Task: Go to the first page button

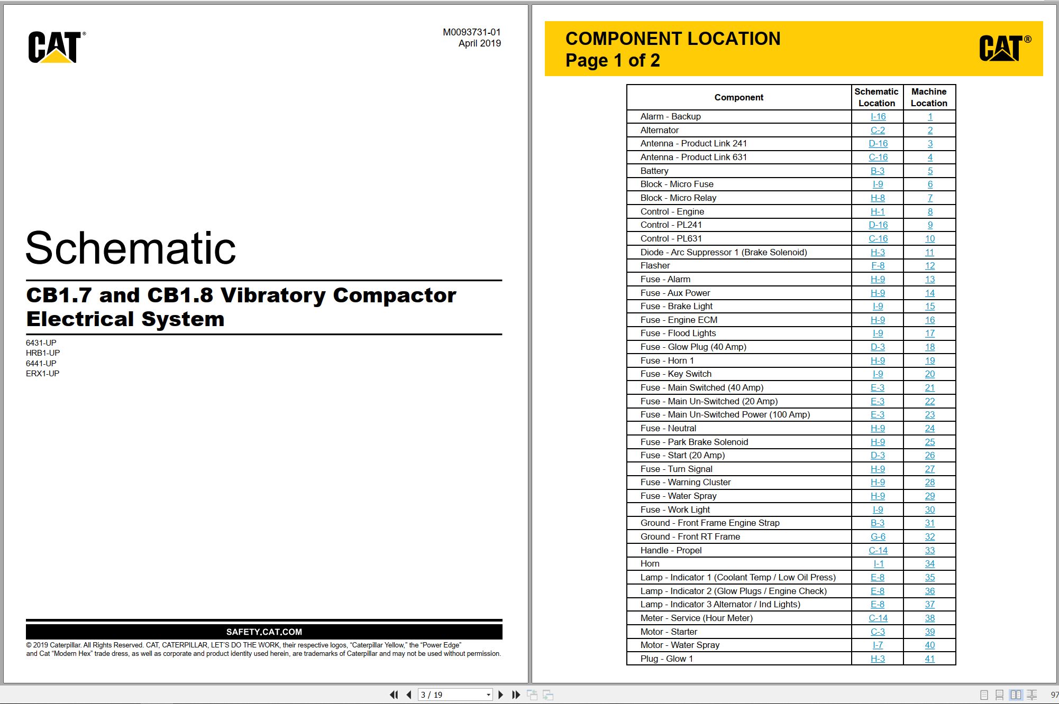Action: [x=394, y=694]
